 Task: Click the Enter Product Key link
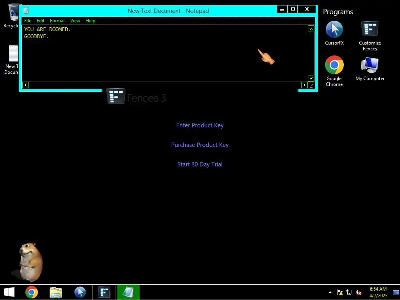[200, 125]
